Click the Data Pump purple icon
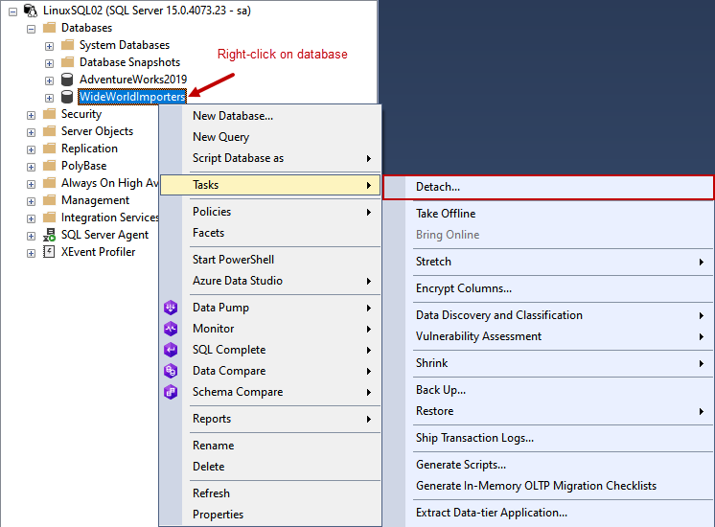Viewport: 715px width, 527px height. point(171,308)
